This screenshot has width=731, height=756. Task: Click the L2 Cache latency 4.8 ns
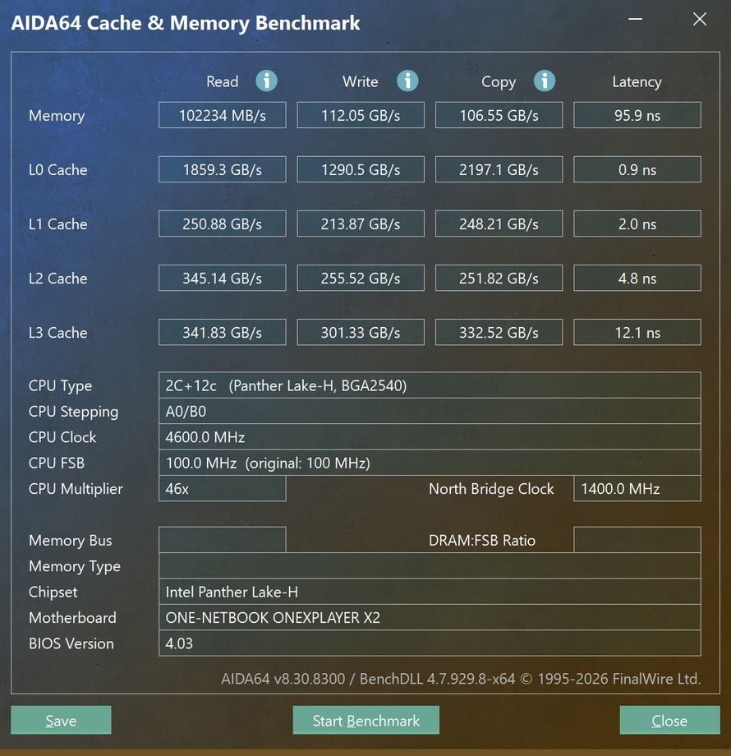(637, 278)
